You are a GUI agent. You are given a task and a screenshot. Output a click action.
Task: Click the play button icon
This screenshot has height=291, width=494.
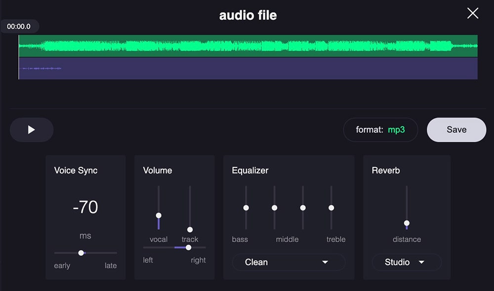[32, 129]
